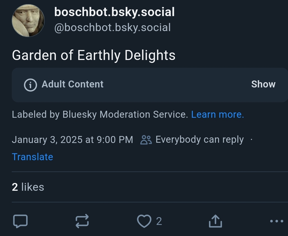Screen dimensions: 288x236
Task: Click the like count number beside the heart
Action: tap(159, 221)
